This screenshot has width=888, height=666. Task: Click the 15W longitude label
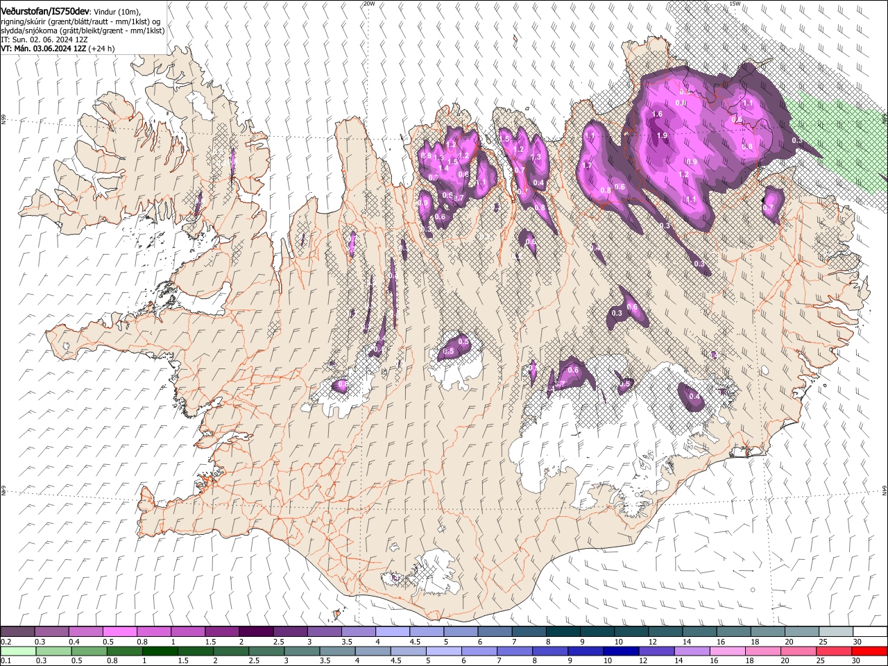coord(734,3)
